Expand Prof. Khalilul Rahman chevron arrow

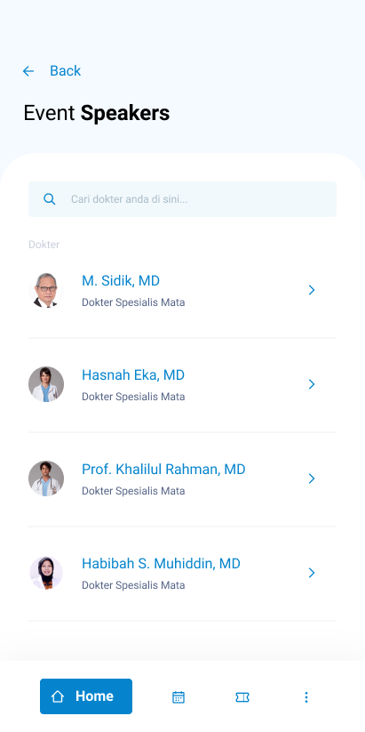point(312,479)
